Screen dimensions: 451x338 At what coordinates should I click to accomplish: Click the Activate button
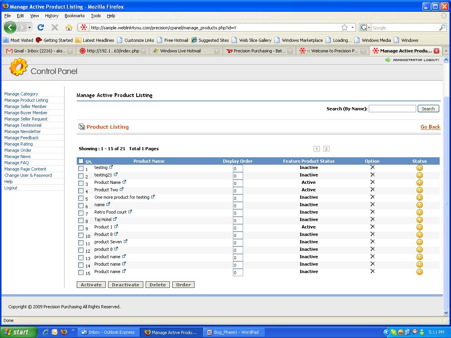pyautogui.click(x=91, y=284)
